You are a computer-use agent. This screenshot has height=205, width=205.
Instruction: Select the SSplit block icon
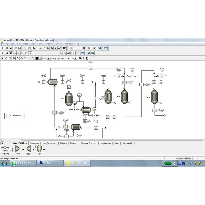39,149
